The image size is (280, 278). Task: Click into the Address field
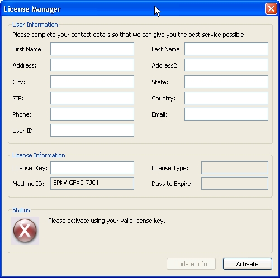[92, 65]
